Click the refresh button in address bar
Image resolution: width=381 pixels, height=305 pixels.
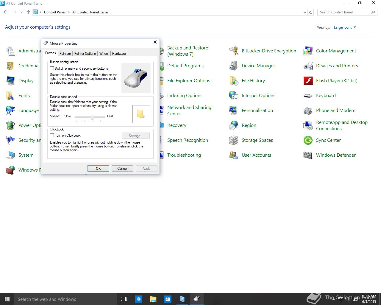[x=311, y=12]
